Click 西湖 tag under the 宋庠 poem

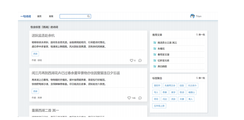point(35,91)
